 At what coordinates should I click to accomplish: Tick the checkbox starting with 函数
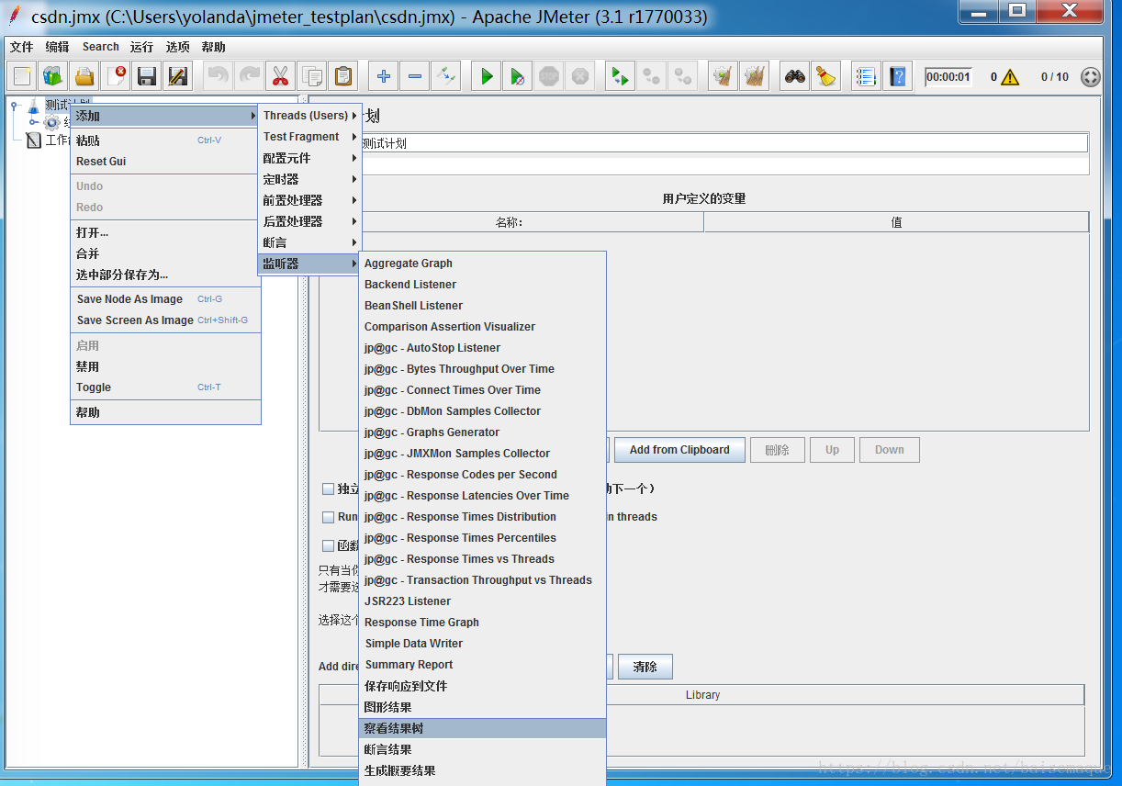click(x=328, y=545)
